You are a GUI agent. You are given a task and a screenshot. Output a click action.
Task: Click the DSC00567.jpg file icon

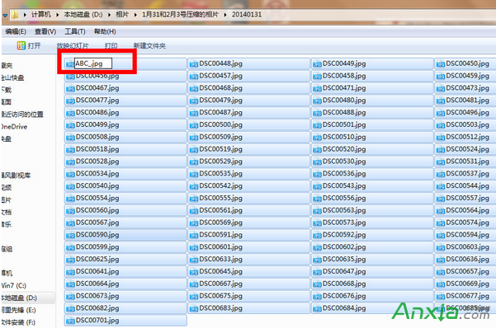click(70, 223)
